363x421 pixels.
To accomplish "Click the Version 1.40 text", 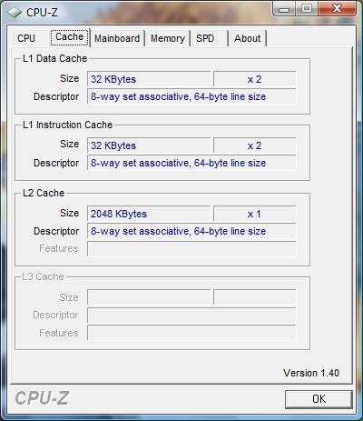I will click(311, 373).
